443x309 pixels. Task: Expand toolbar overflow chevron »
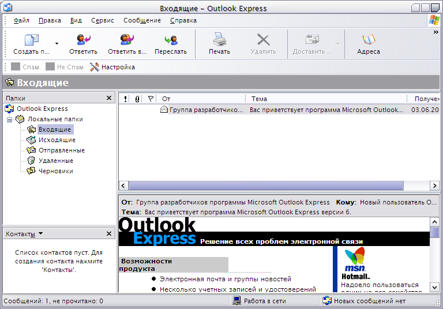[436, 32]
